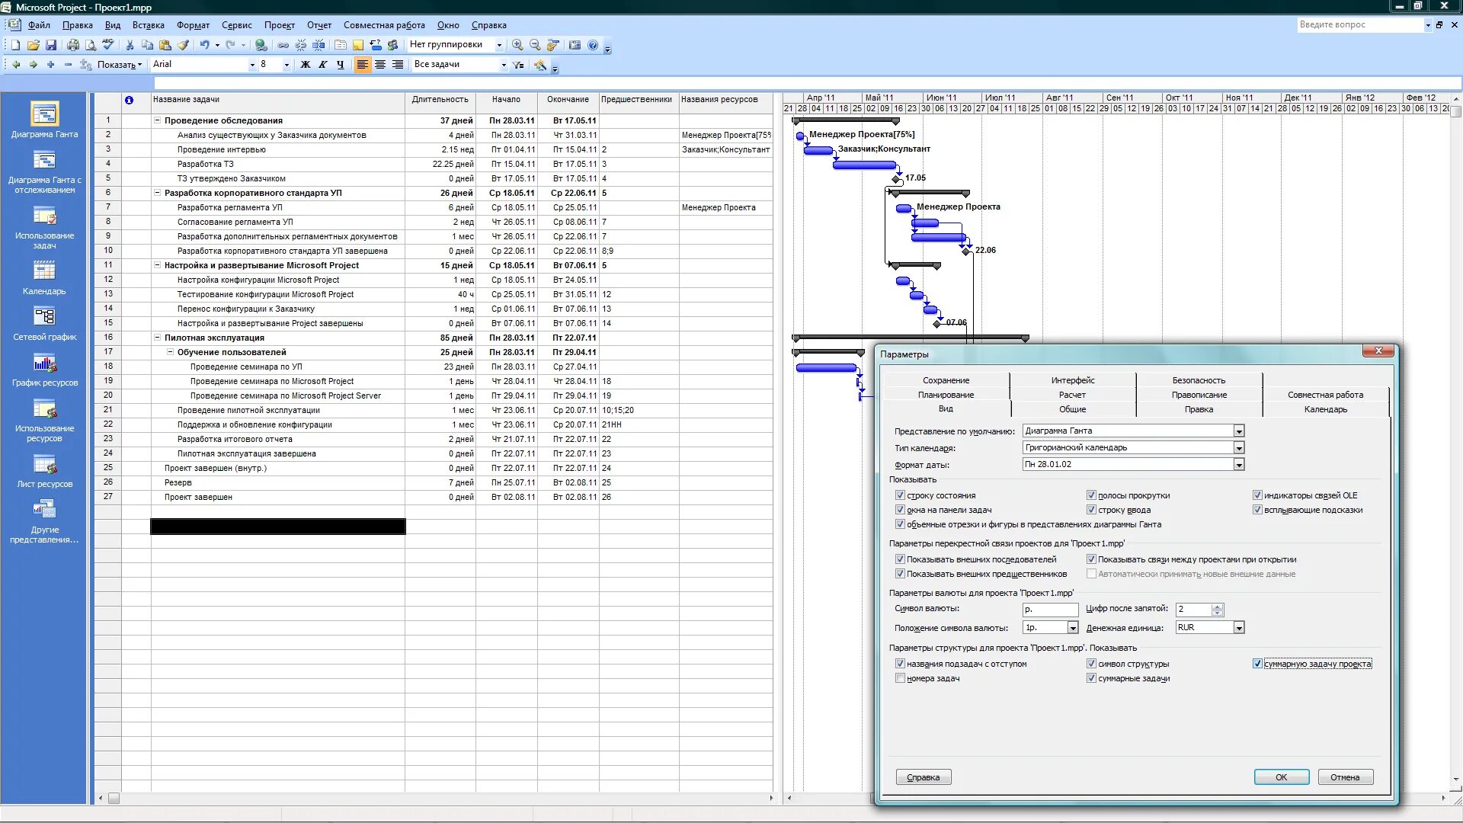Increase 'Цифр после запятой' with spinner up

tap(1218, 606)
